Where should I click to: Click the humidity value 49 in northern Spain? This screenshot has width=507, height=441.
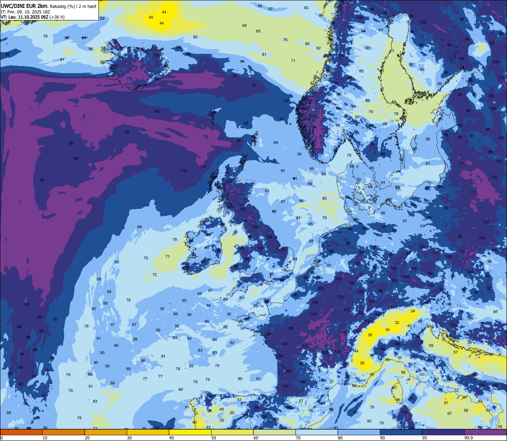click(221, 409)
